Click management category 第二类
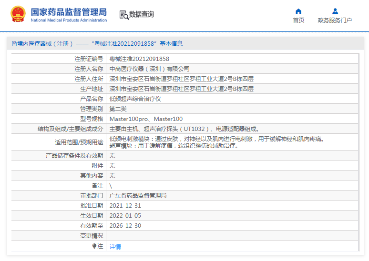The height and width of the screenshot is (261, 369). pos(118,109)
